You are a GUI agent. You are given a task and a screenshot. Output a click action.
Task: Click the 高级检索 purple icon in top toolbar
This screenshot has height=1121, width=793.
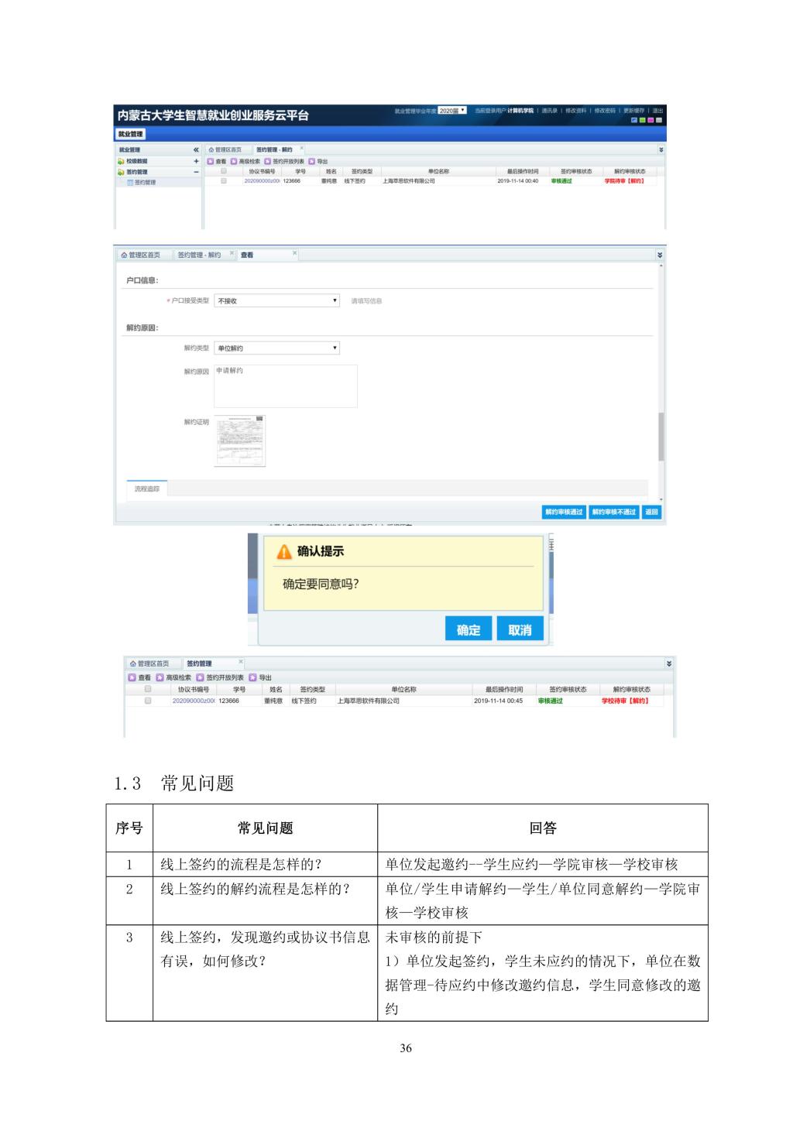(x=234, y=161)
